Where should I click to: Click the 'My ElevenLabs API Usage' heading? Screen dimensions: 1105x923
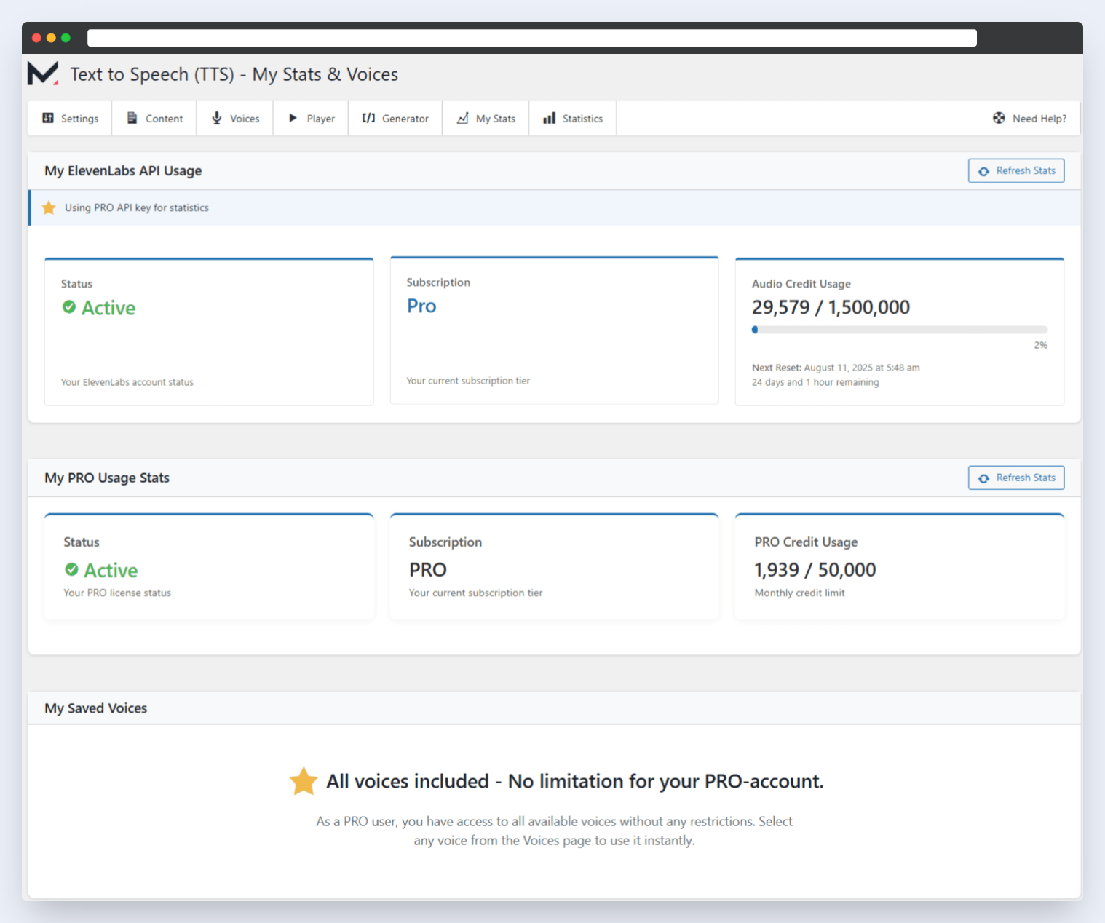click(123, 170)
